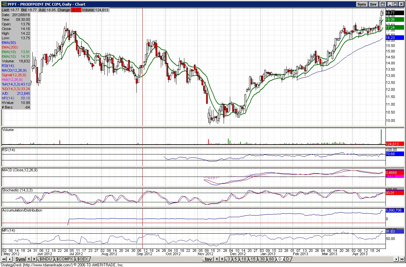
Task: Click the black 18.77 last price label
Action: [394, 13]
